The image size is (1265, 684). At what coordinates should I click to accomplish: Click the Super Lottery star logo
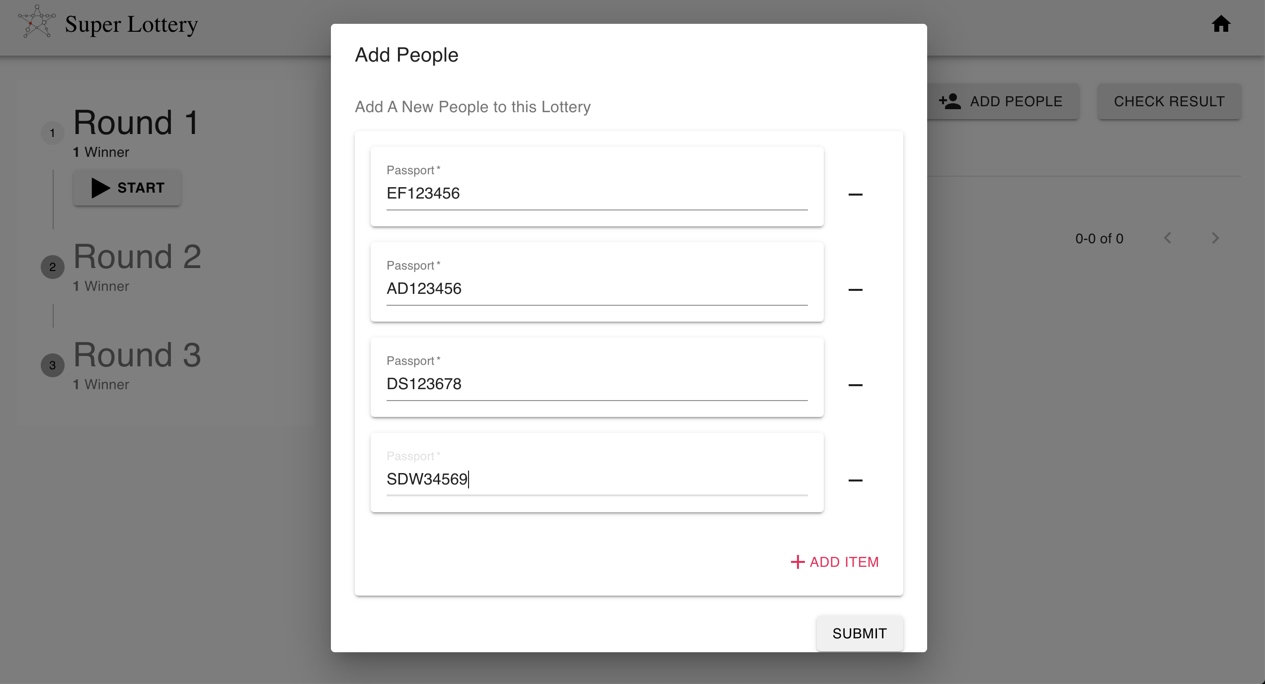coord(36,22)
